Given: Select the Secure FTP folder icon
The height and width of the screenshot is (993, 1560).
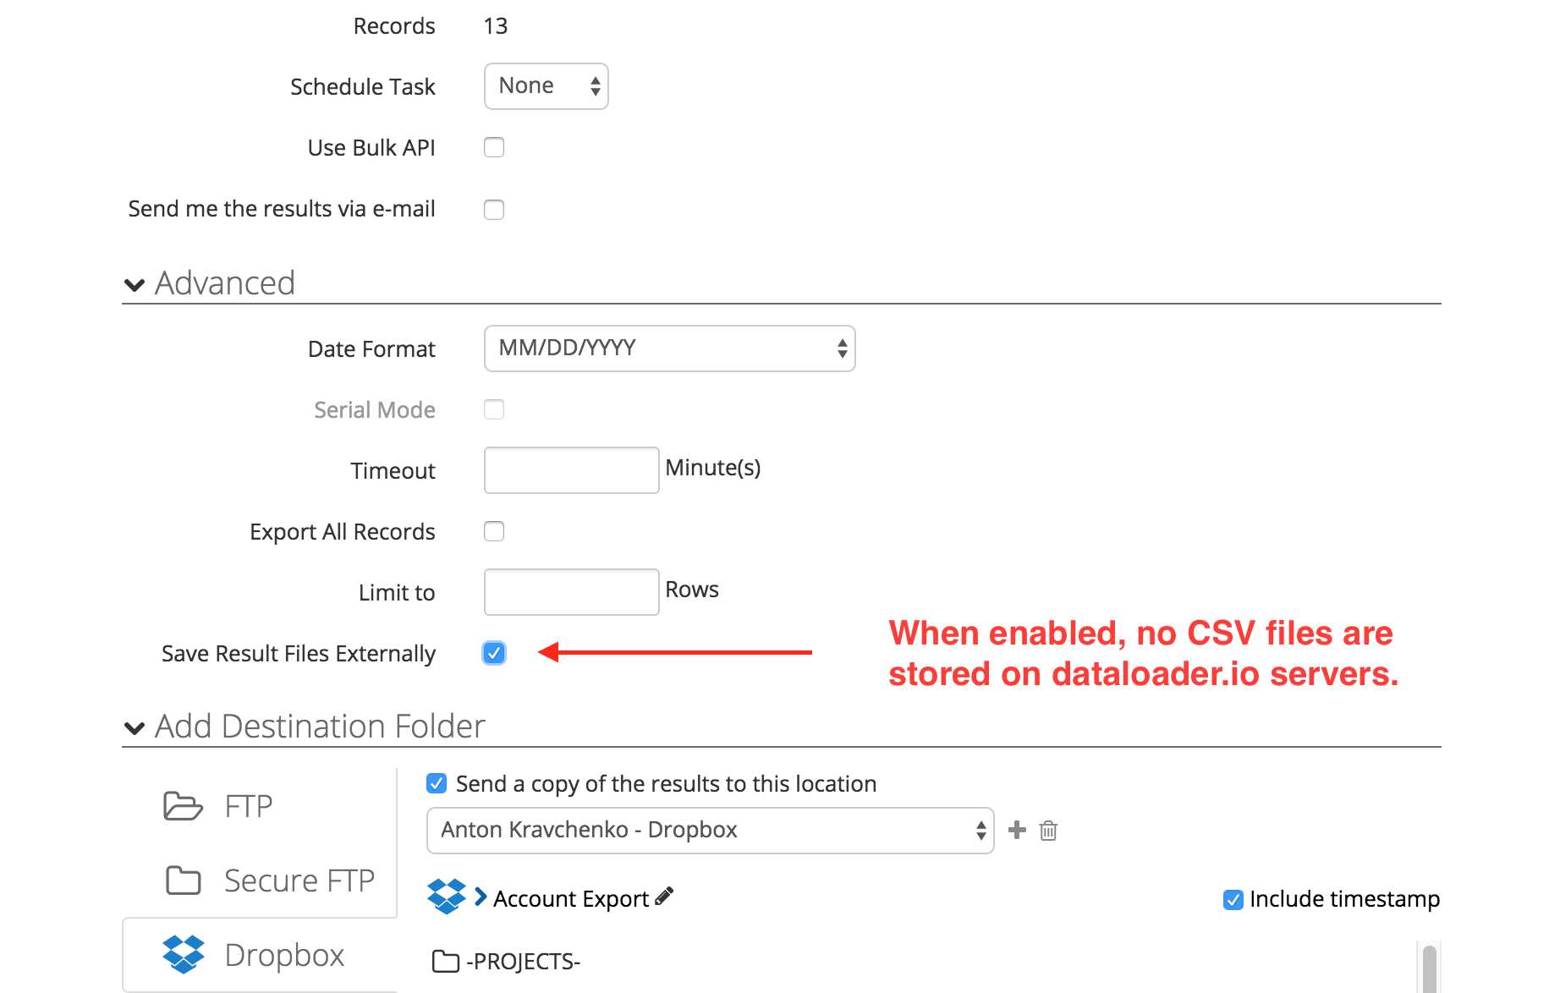Looking at the screenshot, I should pyautogui.click(x=183, y=881).
